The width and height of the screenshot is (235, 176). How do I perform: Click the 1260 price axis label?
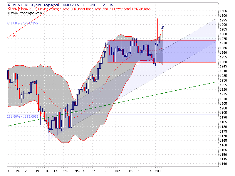click(223, 53)
